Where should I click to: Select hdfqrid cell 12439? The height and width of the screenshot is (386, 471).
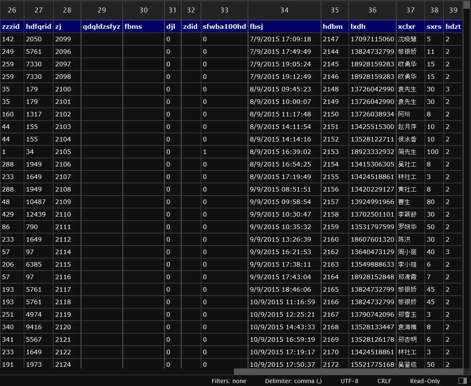(38, 214)
